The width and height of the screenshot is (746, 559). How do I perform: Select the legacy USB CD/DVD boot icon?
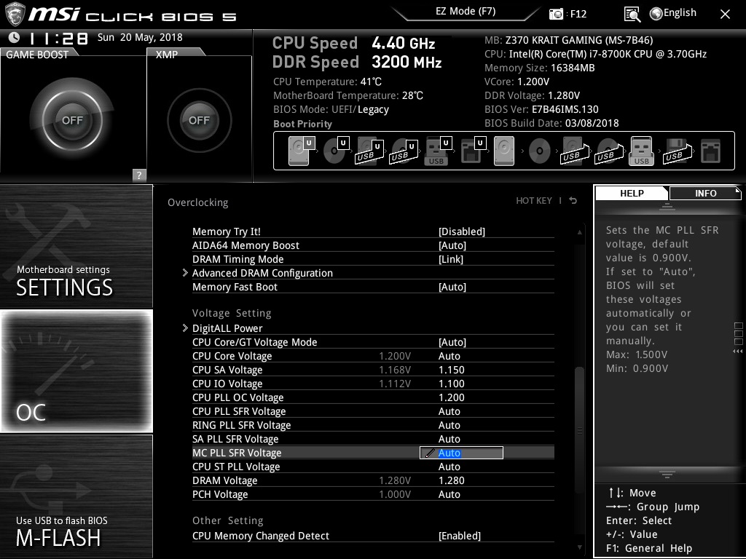pyautogui.click(x=608, y=151)
